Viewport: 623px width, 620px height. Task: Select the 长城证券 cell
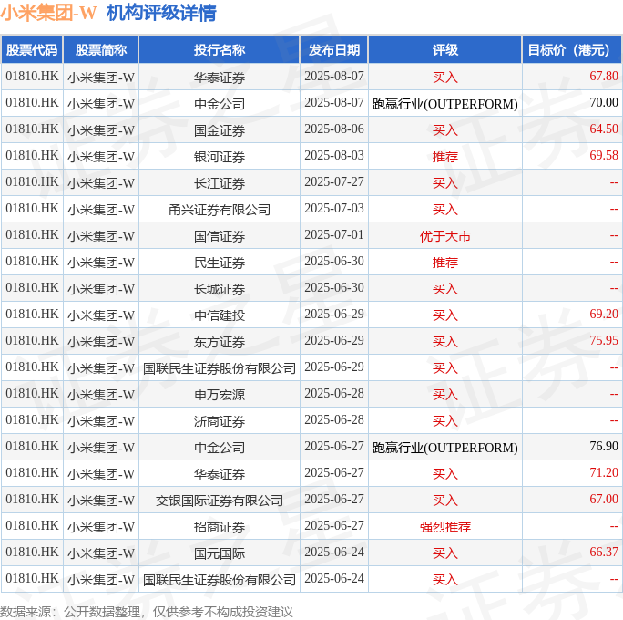[x=220, y=289]
